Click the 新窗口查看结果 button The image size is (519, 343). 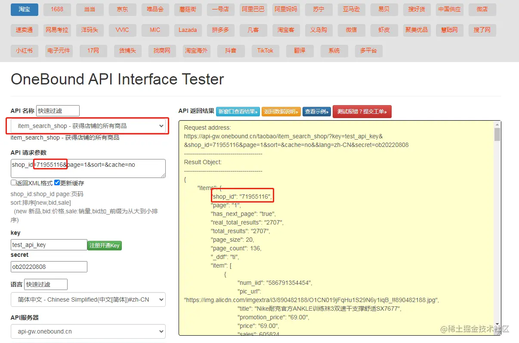click(238, 112)
